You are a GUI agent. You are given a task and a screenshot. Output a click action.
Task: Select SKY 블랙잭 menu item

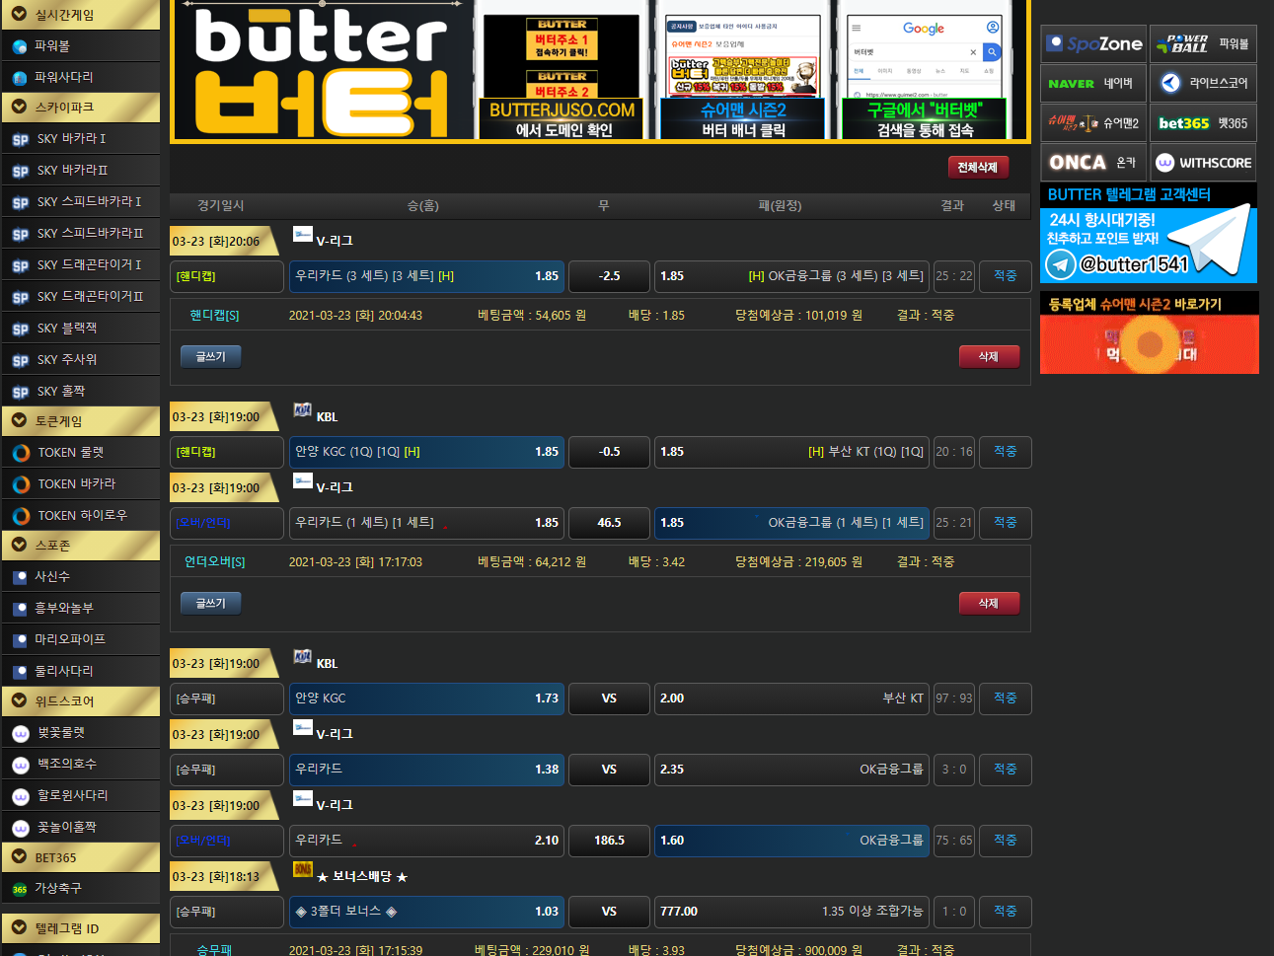(x=67, y=329)
